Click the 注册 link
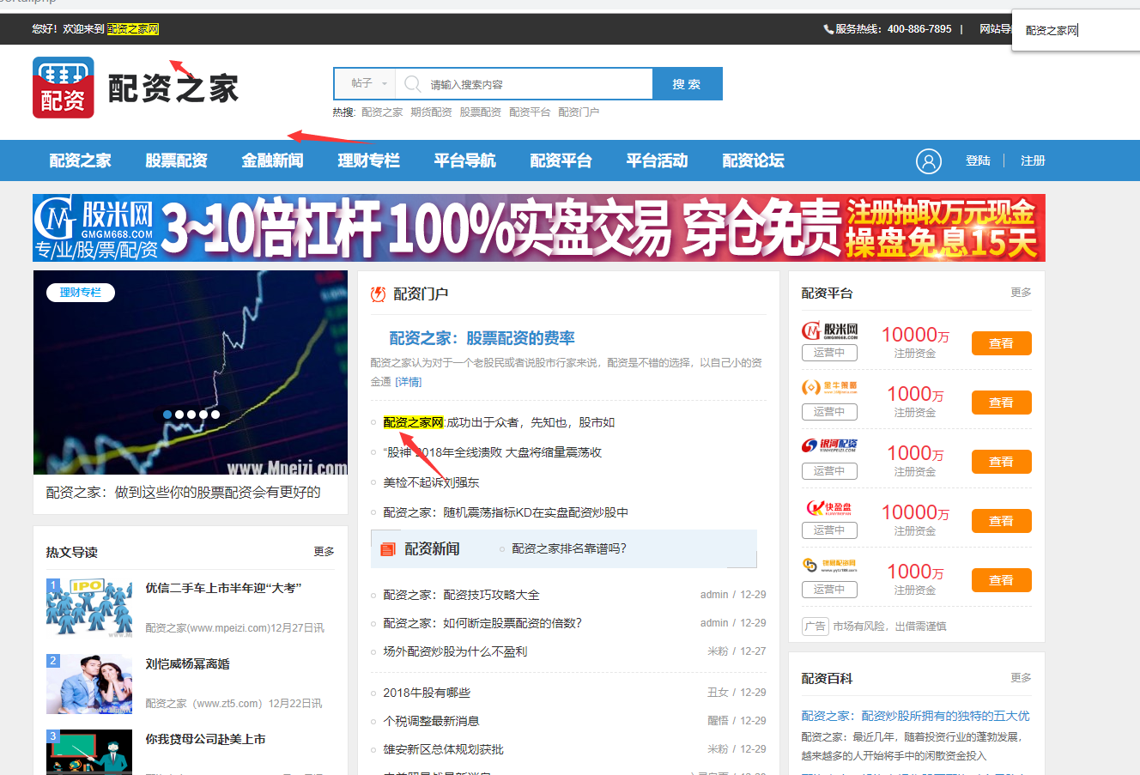 (1033, 160)
